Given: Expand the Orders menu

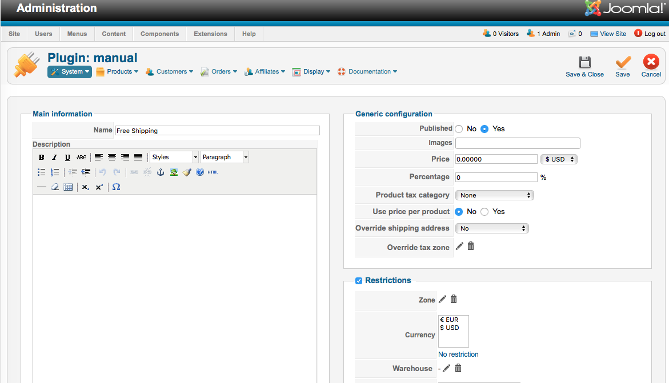Looking at the screenshot, I should [x=219, y=72].
